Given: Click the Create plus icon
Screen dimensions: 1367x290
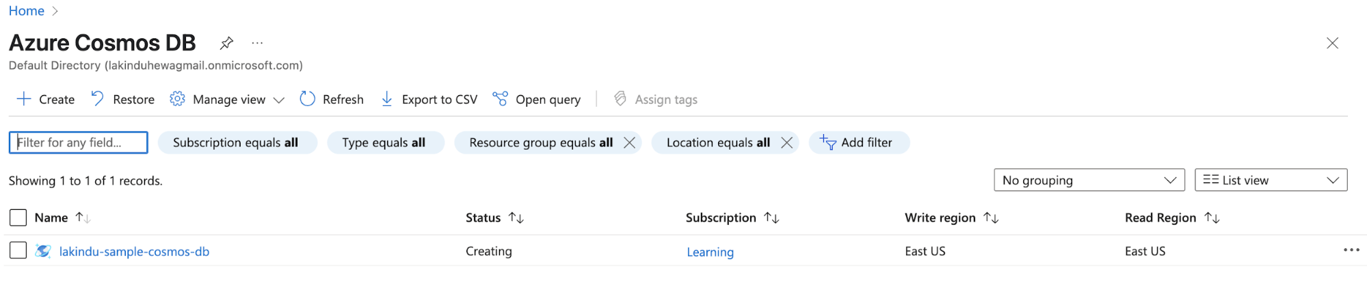Looking at the screenshot, I should [x=24, y=99].
